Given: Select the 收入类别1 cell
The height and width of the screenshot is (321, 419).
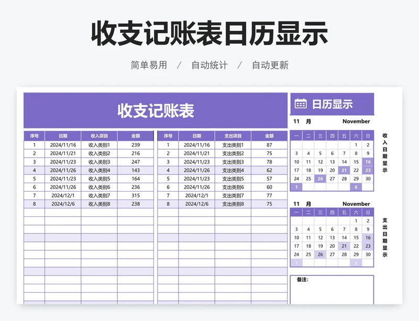Looking at the screenshot, I should (99, 145).
